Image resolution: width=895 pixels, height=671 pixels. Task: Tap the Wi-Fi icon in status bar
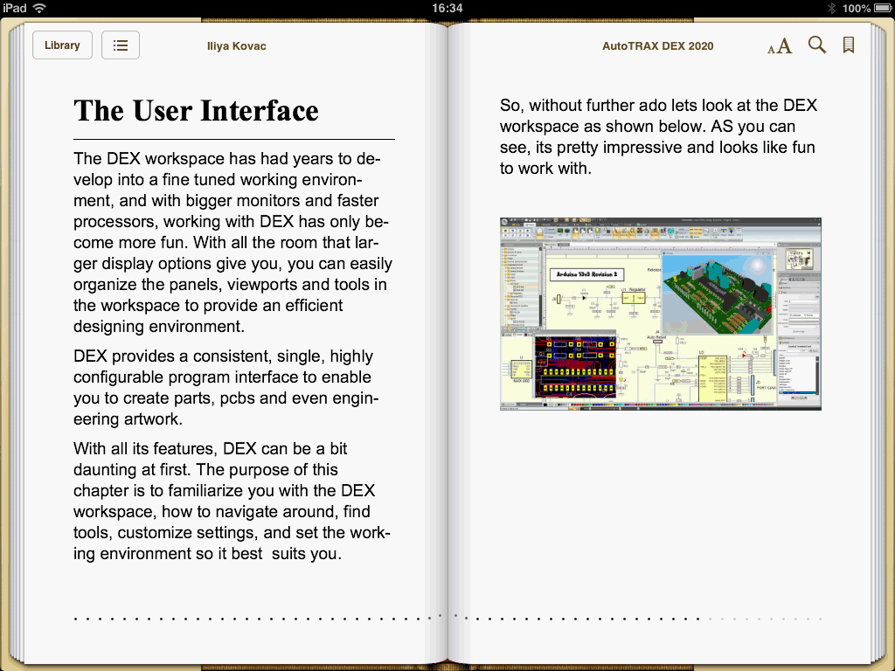[40, 8]
